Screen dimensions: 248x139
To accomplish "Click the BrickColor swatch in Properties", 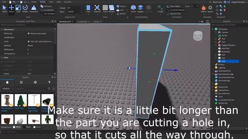I will (x=28, y=34).
